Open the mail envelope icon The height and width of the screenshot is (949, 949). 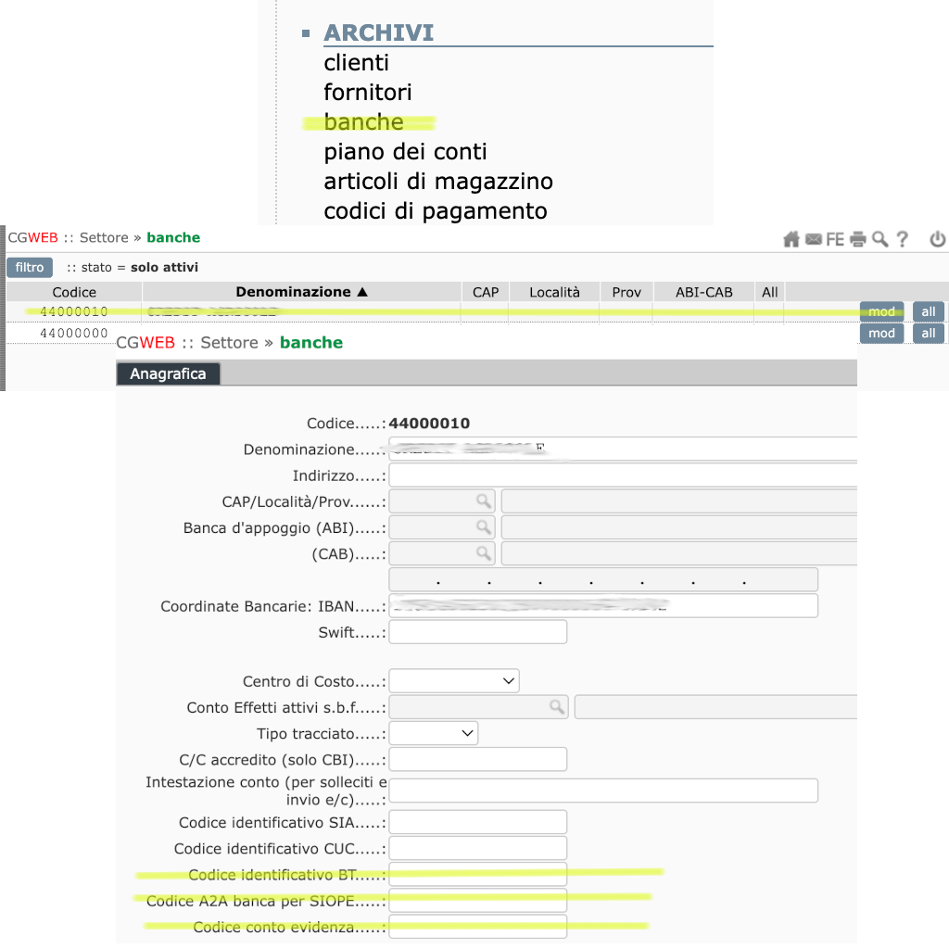[813, 239]
